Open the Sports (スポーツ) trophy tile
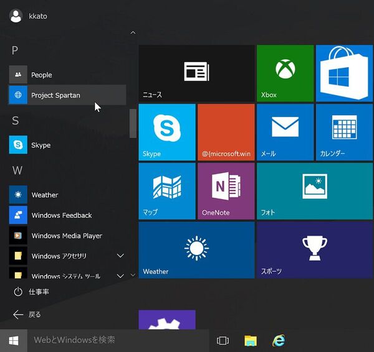The height and width of the screenshot is (352, 374). pyautogui.click(x=315, y=250)
